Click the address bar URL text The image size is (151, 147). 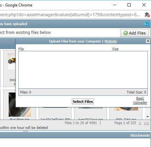pyautogui.click(x=70, y=15)
